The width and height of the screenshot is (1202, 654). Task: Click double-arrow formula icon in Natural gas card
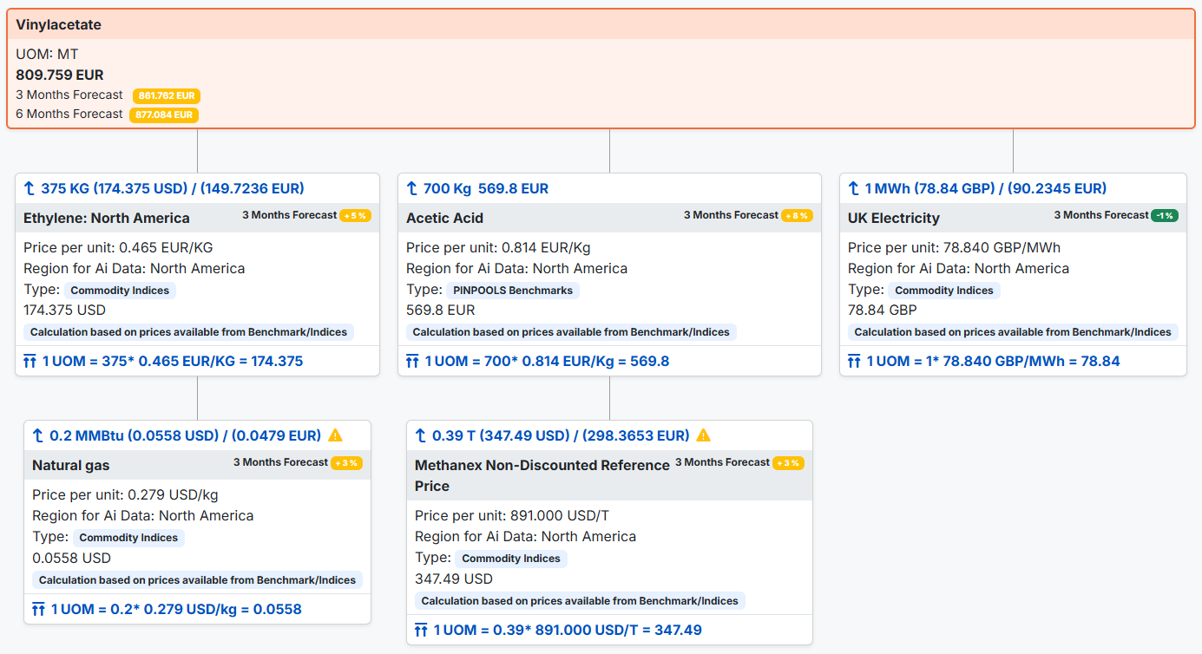coord(38,609)
